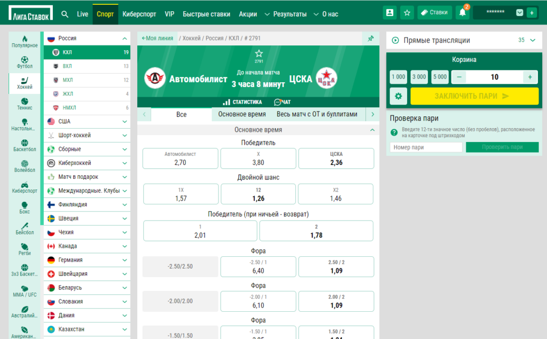
Task: Click Ставки button in header
Action: tap(434, 13)
